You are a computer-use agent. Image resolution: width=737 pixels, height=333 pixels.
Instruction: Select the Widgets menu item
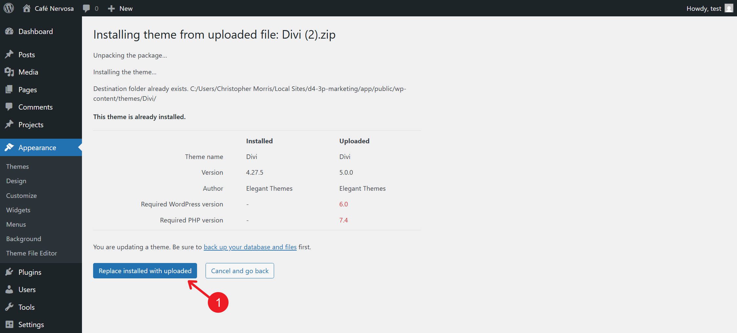point(18,210)
